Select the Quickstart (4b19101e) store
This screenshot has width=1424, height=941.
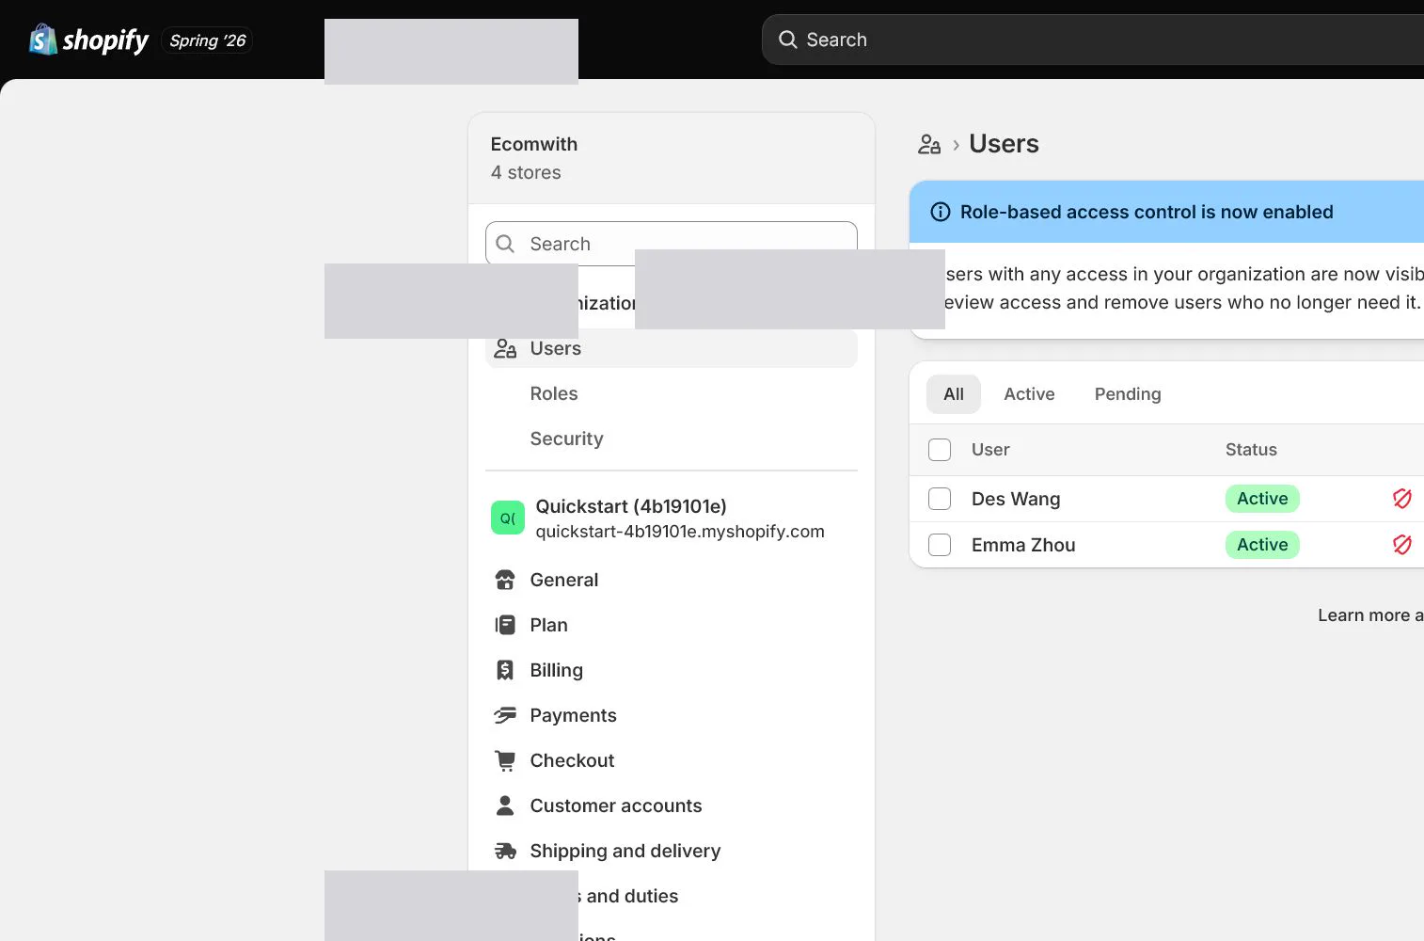[672, 518]
